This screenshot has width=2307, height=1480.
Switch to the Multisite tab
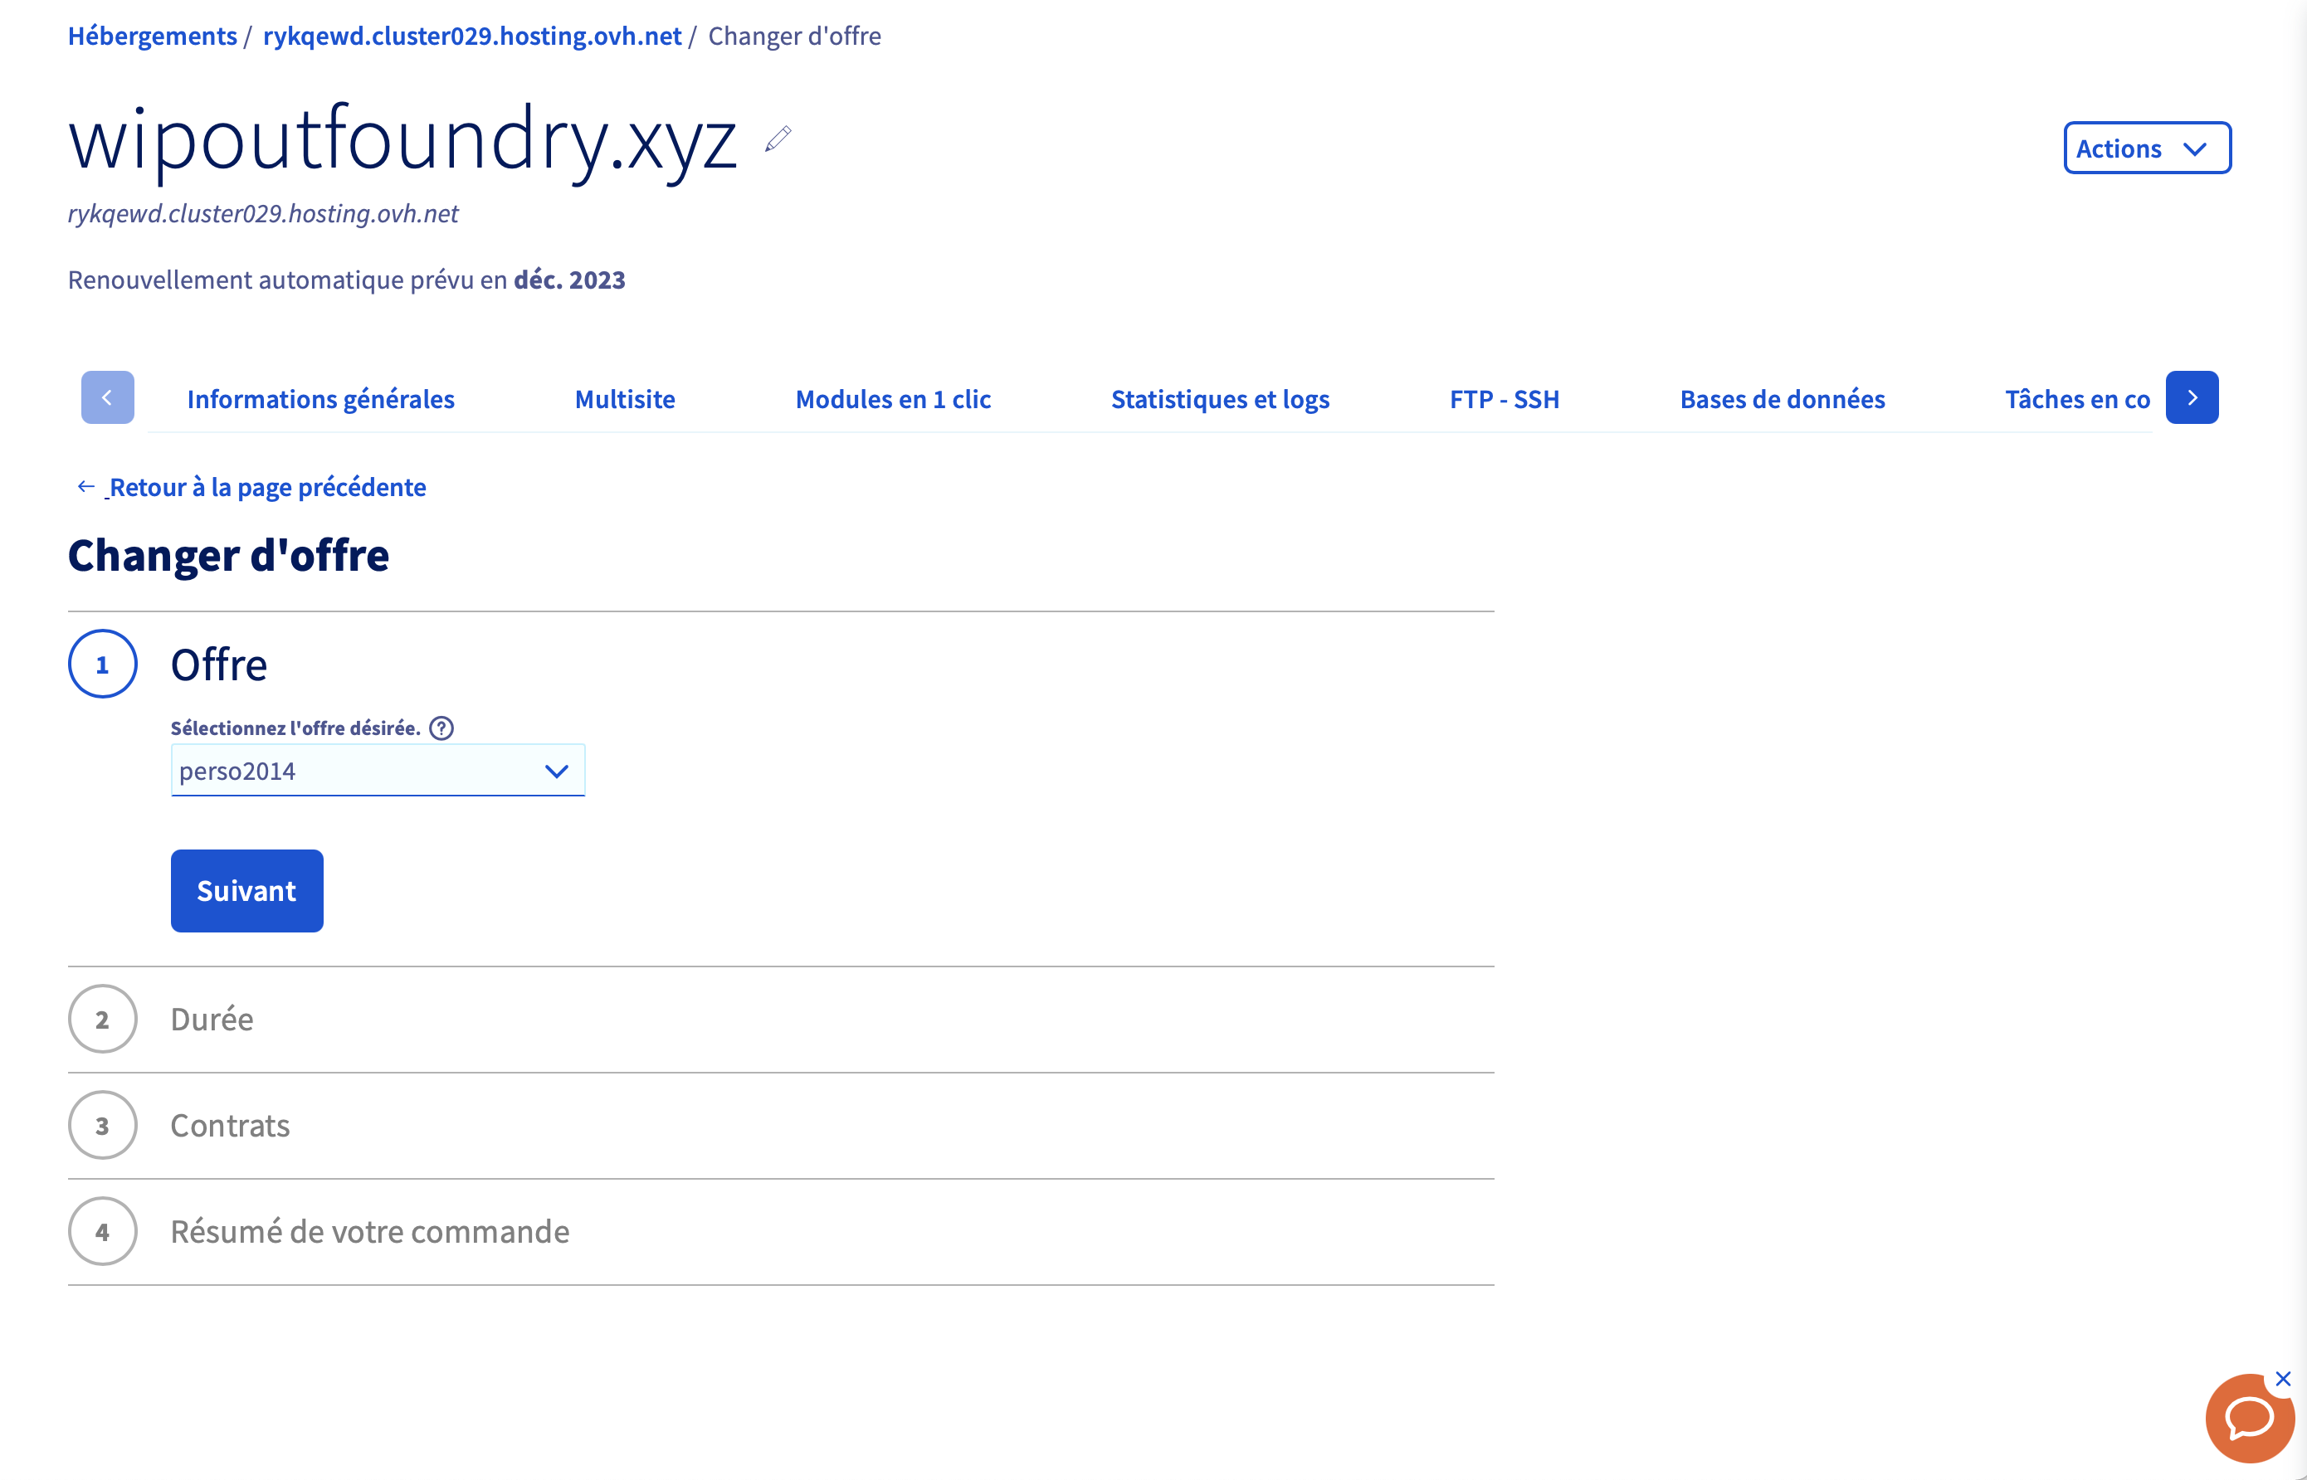[x=625, y=399]
